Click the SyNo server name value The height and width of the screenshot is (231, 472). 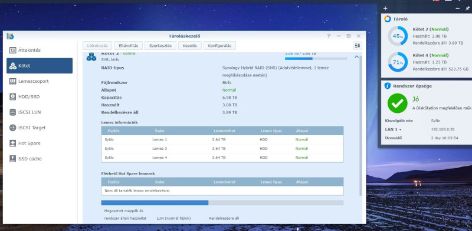click(435, 120)
